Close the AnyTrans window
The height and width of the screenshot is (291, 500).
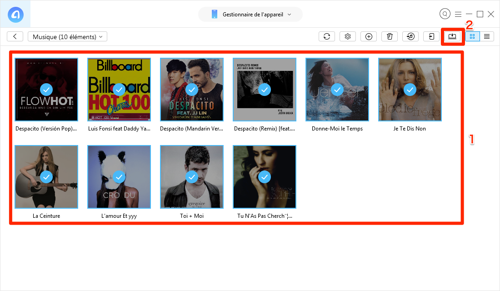point(491,14)
